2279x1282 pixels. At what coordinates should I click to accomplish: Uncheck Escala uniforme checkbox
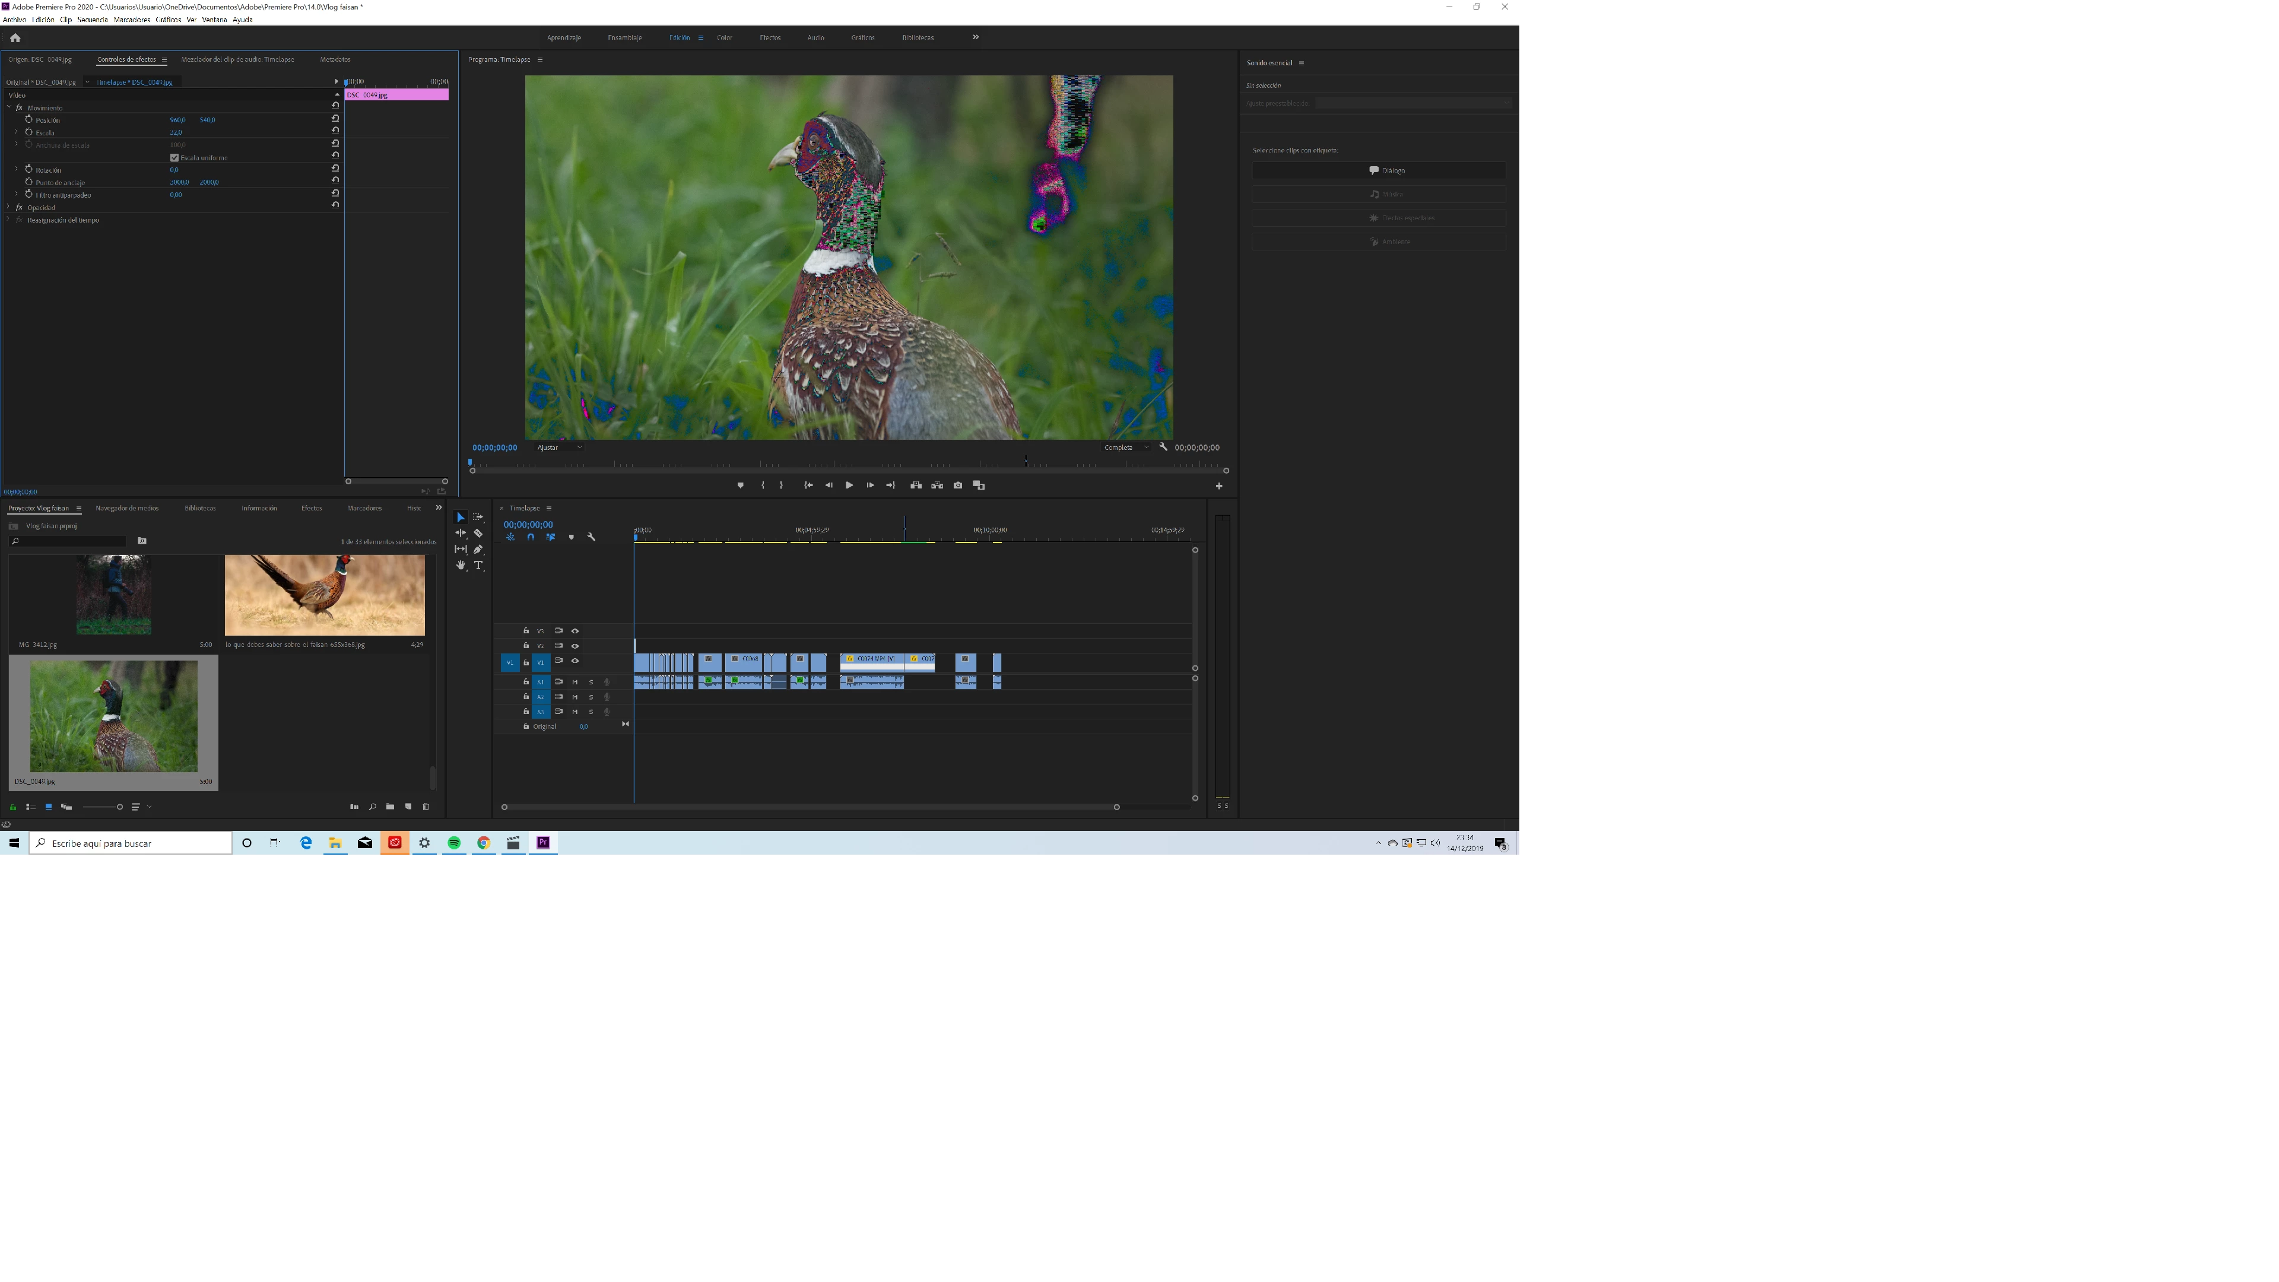click(x=174, y=157)
